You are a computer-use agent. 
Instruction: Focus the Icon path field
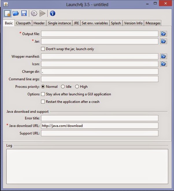click(100, 64)
